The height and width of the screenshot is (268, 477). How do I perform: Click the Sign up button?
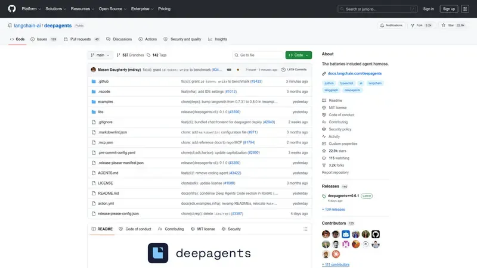(x=449, y=9)
